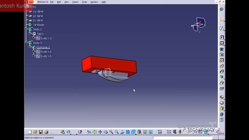
Task: Open the Insert menu
Action: (x=75, y=2)
